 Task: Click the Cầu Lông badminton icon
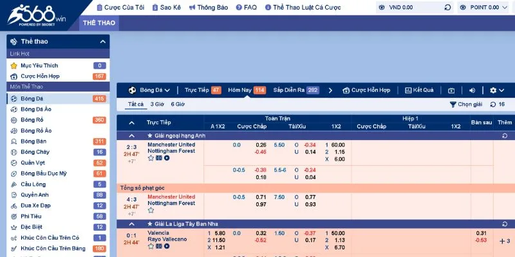[14, 184]
